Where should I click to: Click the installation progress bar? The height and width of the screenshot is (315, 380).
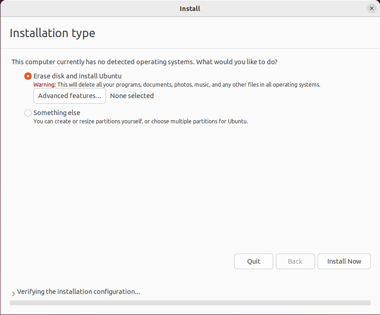tap(190, 303)
